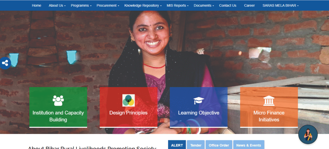Switch to News & Events tab

[249, 145]
